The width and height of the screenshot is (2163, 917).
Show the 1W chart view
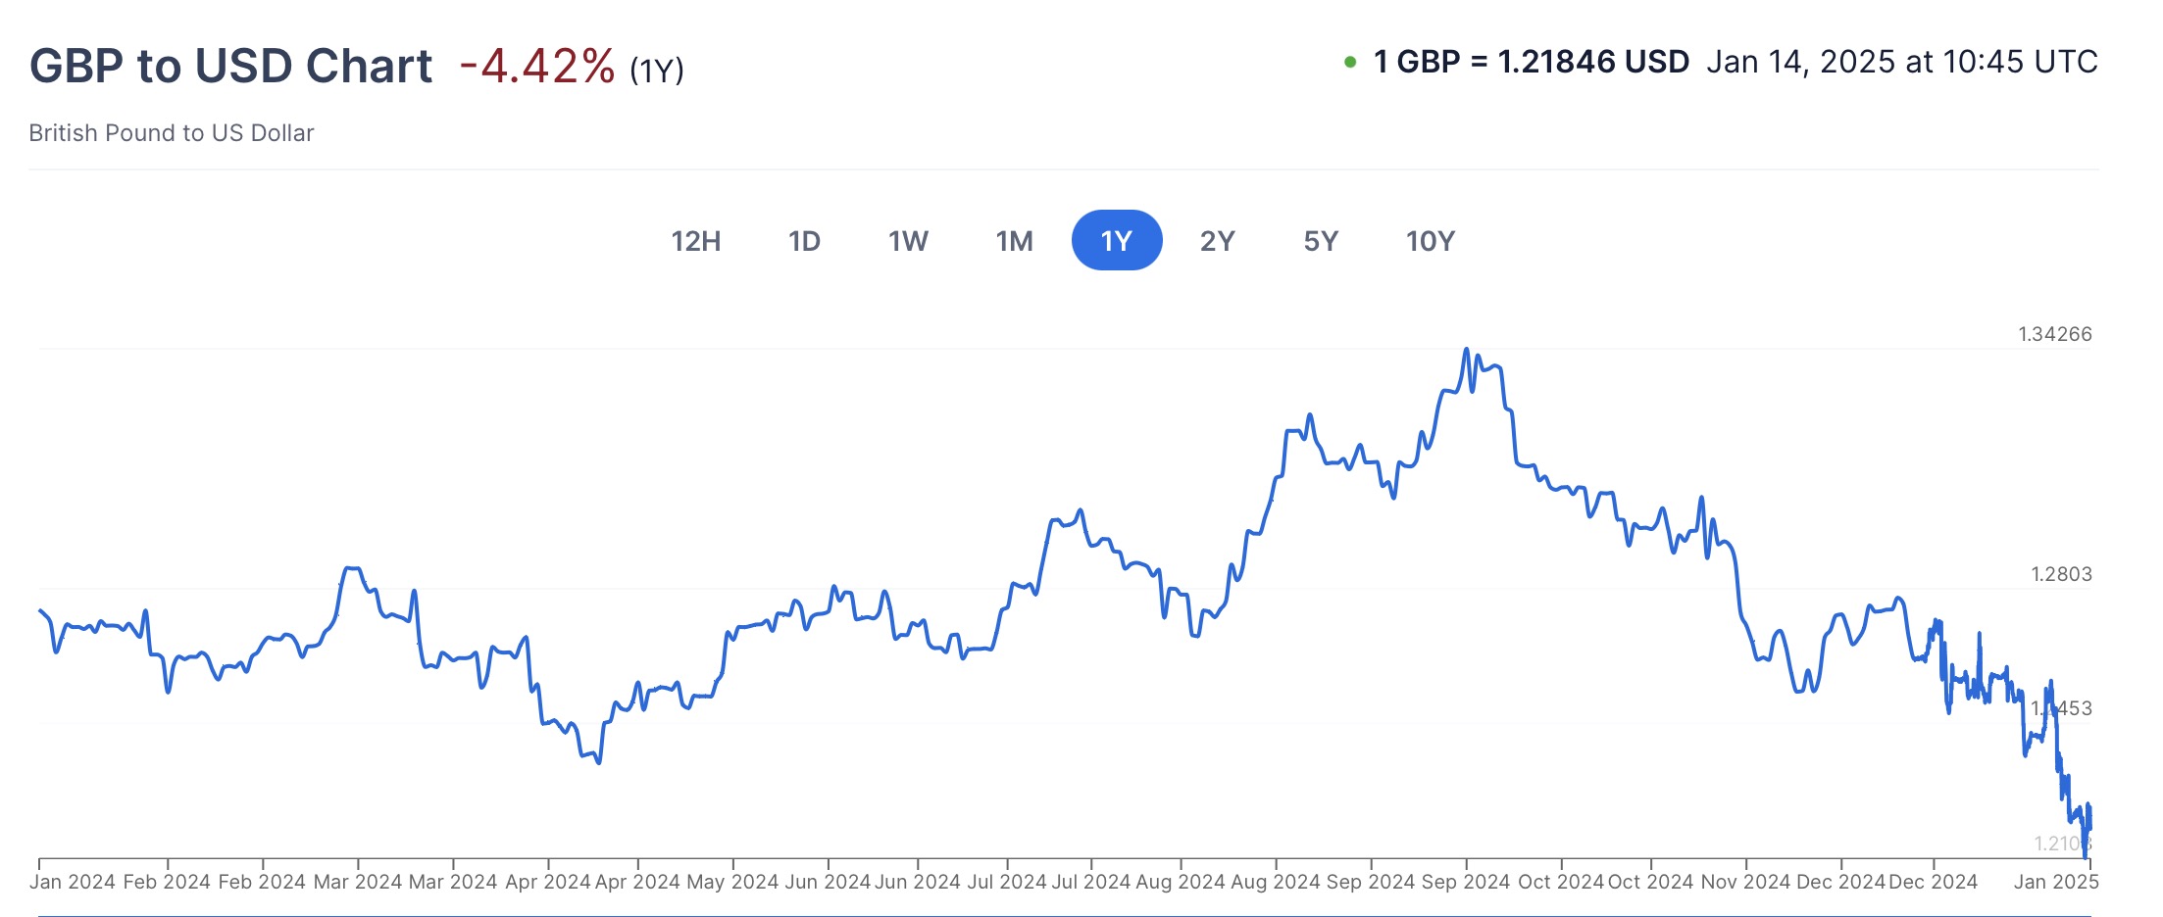pyautogui.click(x=908, y=241)
